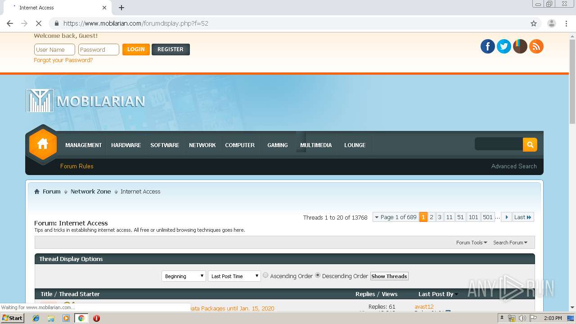Open the Facebook social icon
Image resolution: width=576 pixels, height=324 pixels.
click(x=488, y=46)
